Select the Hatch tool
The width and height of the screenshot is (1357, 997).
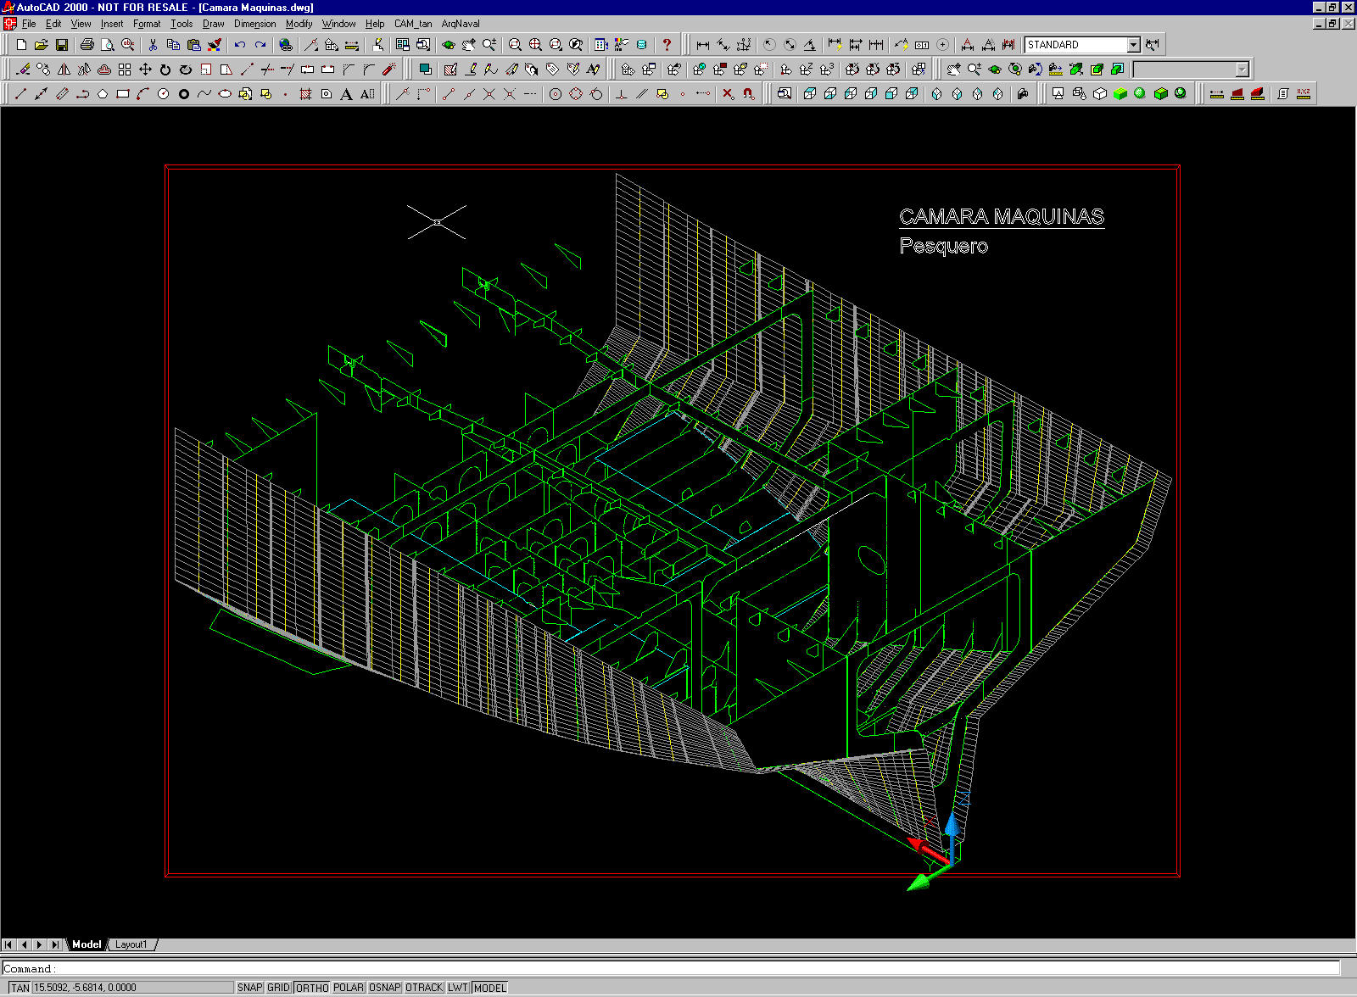[305, 94]
